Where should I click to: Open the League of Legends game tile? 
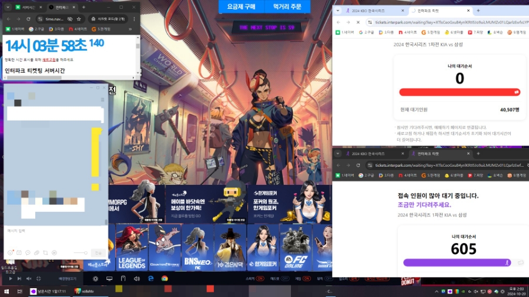click(x=132, y=247)
